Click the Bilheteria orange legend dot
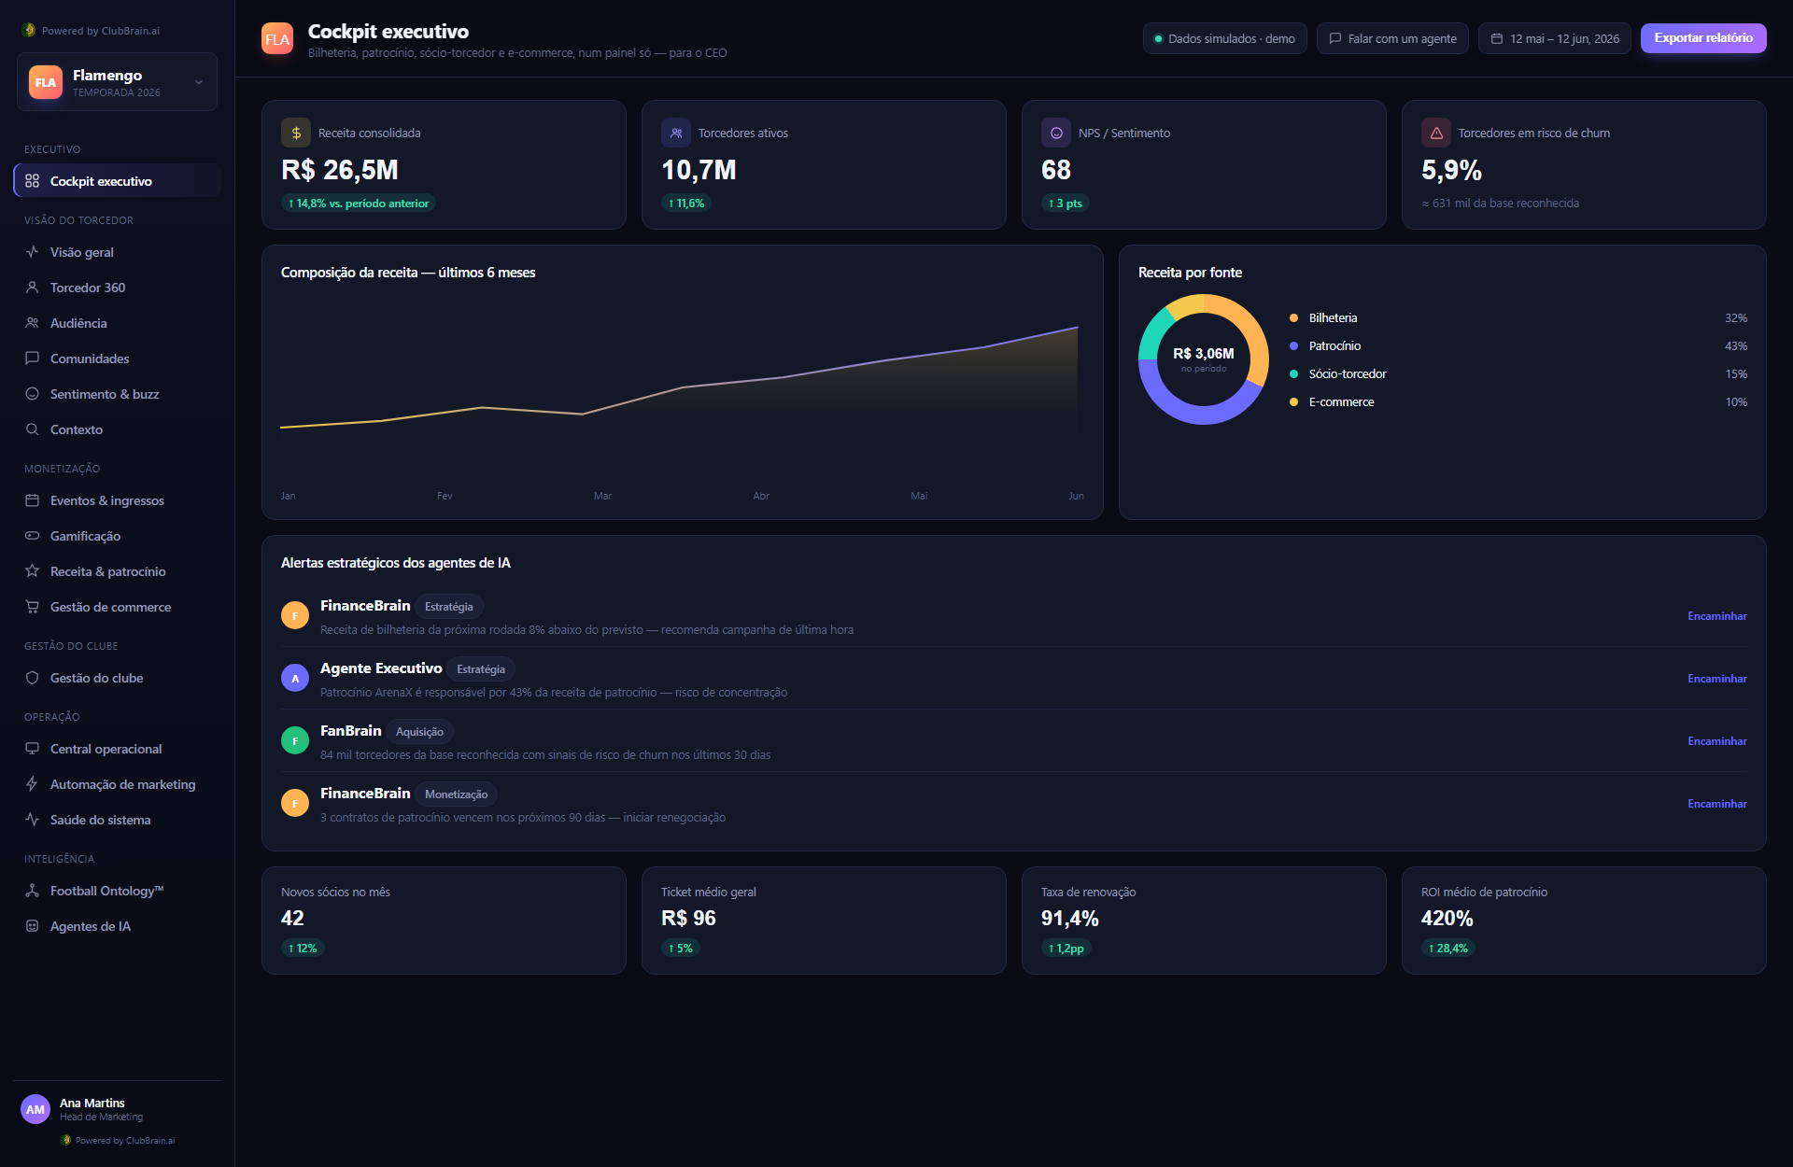Image resolution: width=1793 pixels, height=1167 pixels. (x=1293, y=318)
